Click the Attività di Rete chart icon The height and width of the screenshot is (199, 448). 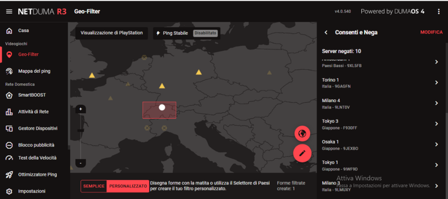(x=9, y=112)
